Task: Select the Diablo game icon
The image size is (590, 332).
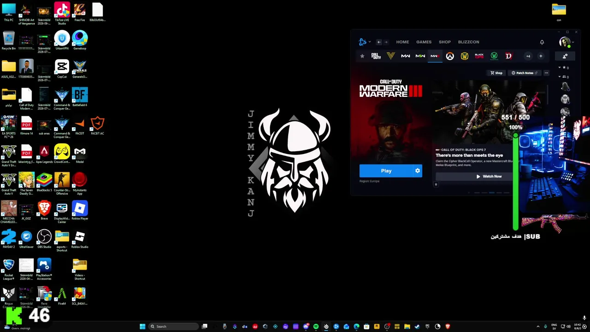Action: (x=509, y=56)
